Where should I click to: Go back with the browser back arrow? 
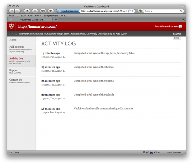[x=12, y=11]
